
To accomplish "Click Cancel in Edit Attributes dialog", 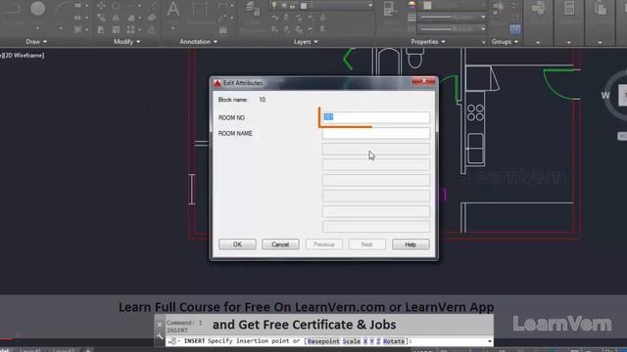I will 280,244.
